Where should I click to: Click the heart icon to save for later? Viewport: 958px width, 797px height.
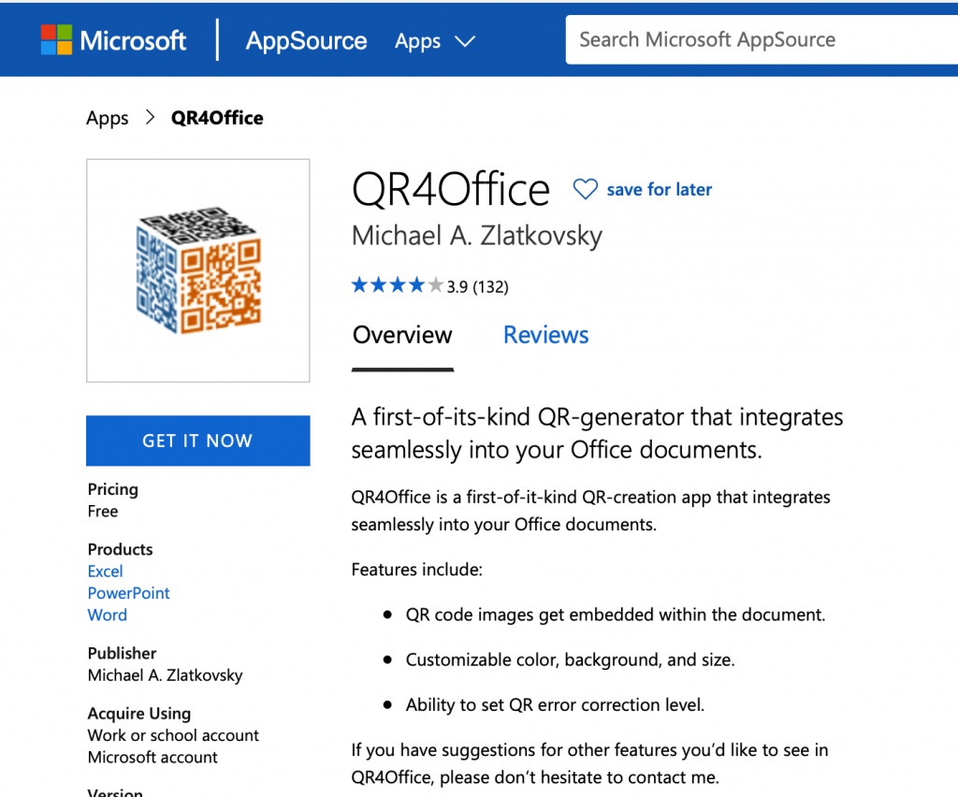point(585,190)
